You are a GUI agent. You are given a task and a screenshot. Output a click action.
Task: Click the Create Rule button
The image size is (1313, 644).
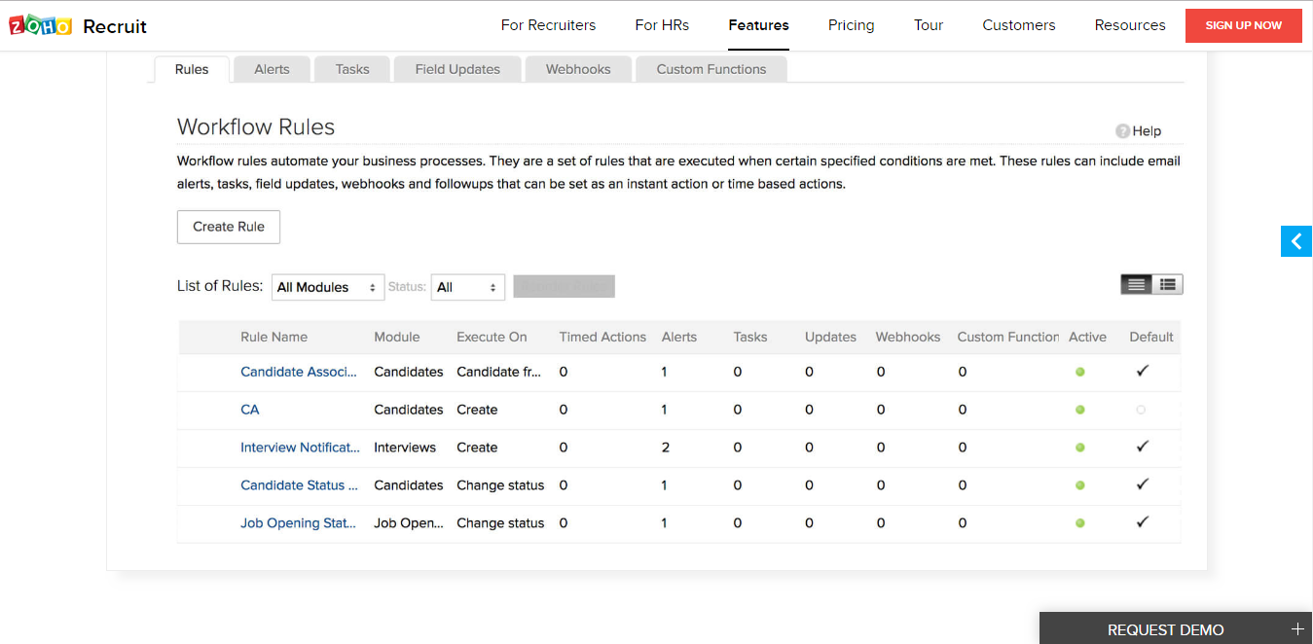[x=229, y=227]
